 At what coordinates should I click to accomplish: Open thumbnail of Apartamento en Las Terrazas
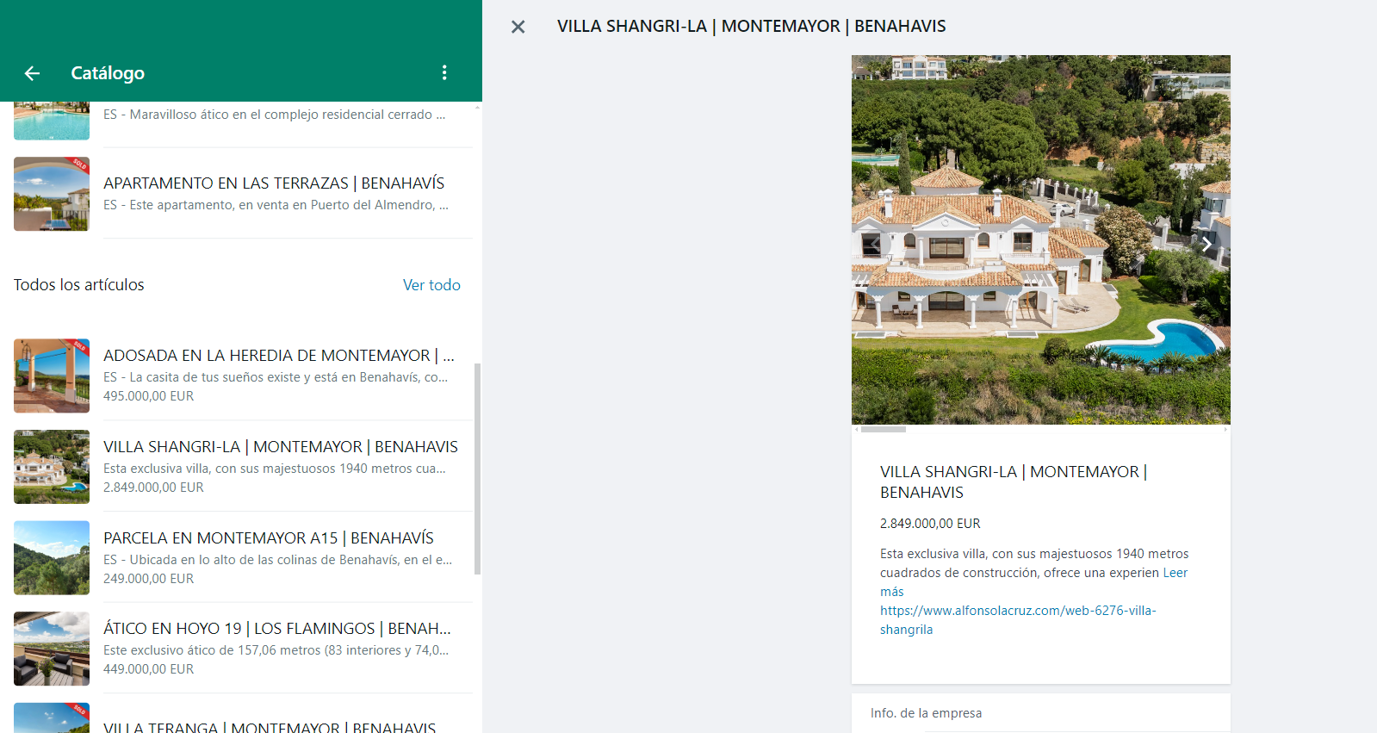tap(52, 194)
